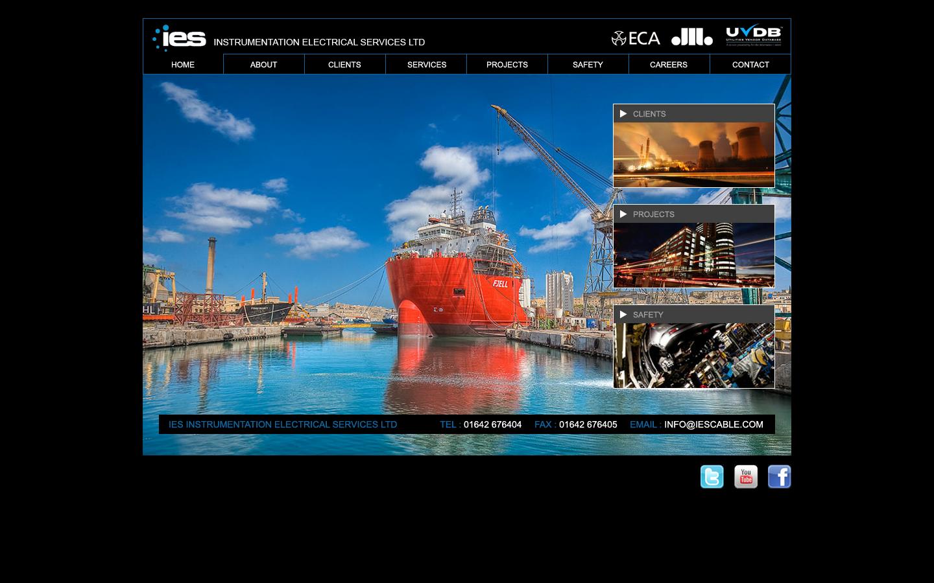Click the play arrow on the PROJECTS panel
The width and height of the screenshot is (934, 583).
coord(623,214)
